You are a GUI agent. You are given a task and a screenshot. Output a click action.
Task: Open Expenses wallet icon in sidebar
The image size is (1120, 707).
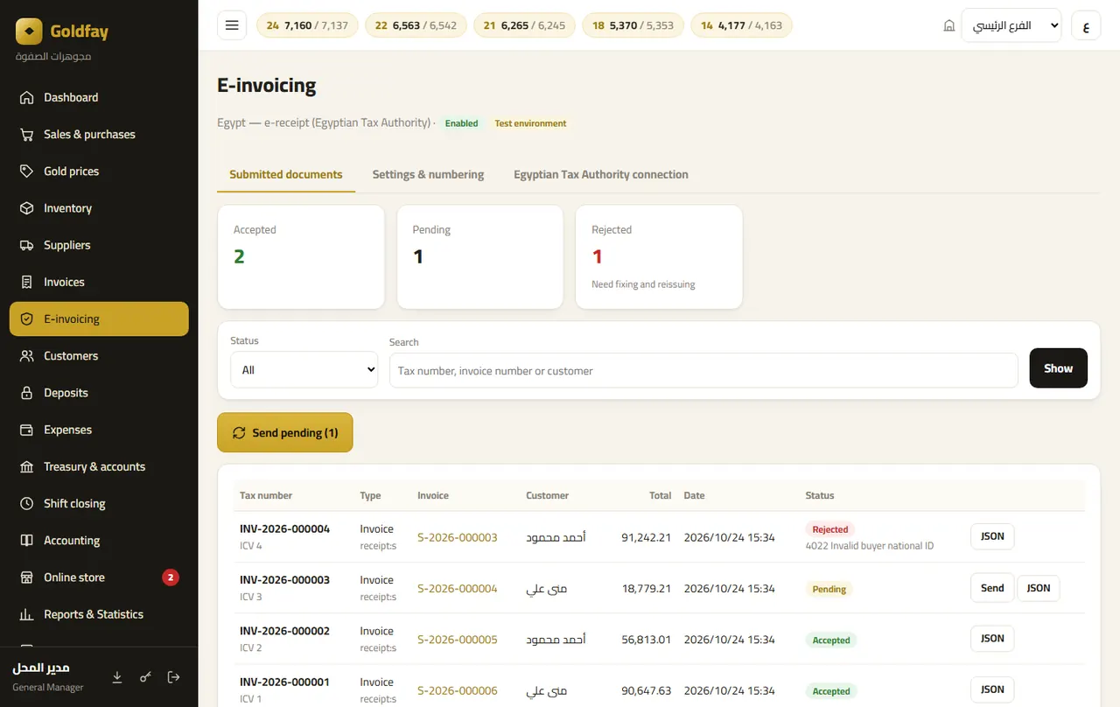pyautogui.click(x=27, y=430)
